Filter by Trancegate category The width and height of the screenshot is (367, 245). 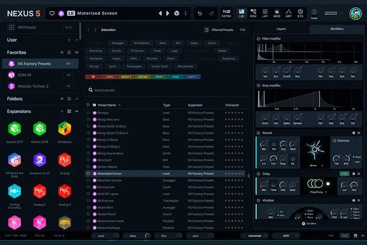(x=133, y=67)
